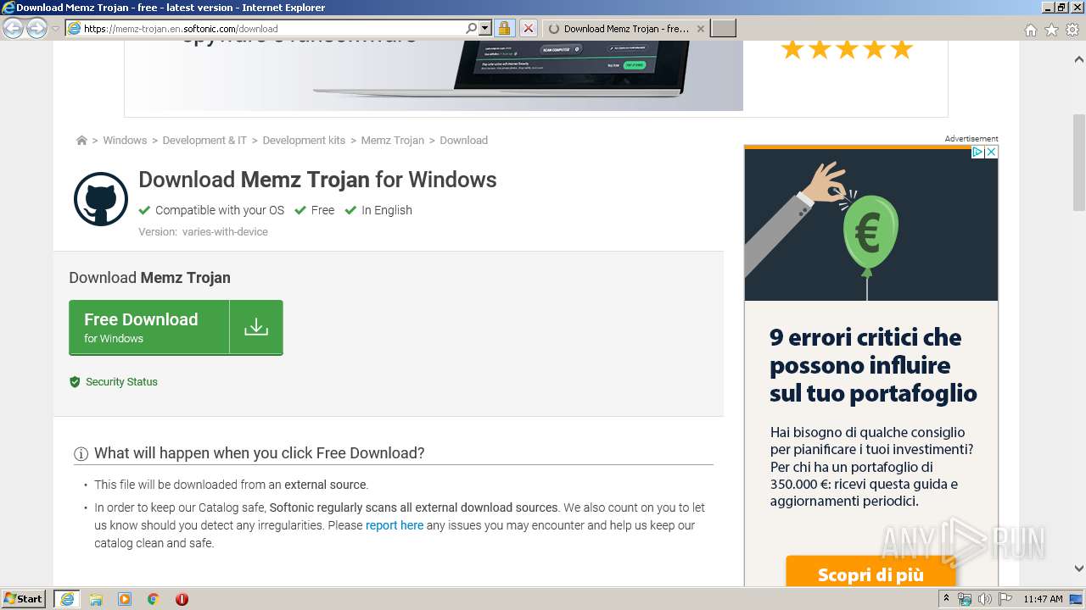Click the breadcrumb home icon
This screenshot has width=1086, height=610.
81,141
